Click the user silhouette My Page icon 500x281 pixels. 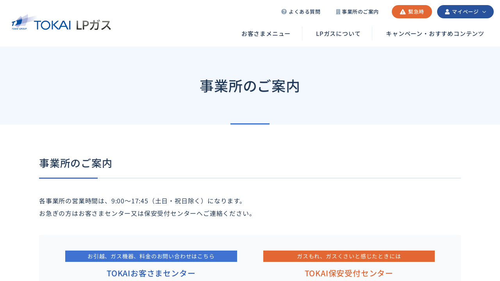click(x=447, y=12)
